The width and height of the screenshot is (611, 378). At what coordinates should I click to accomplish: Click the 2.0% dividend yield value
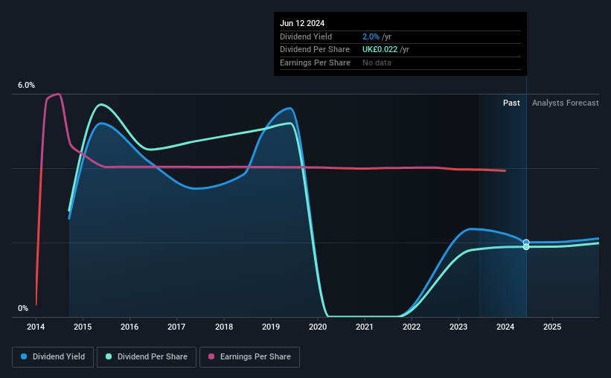(371, 36)
